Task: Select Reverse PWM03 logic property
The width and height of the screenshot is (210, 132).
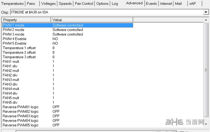Action: point(21,116)
